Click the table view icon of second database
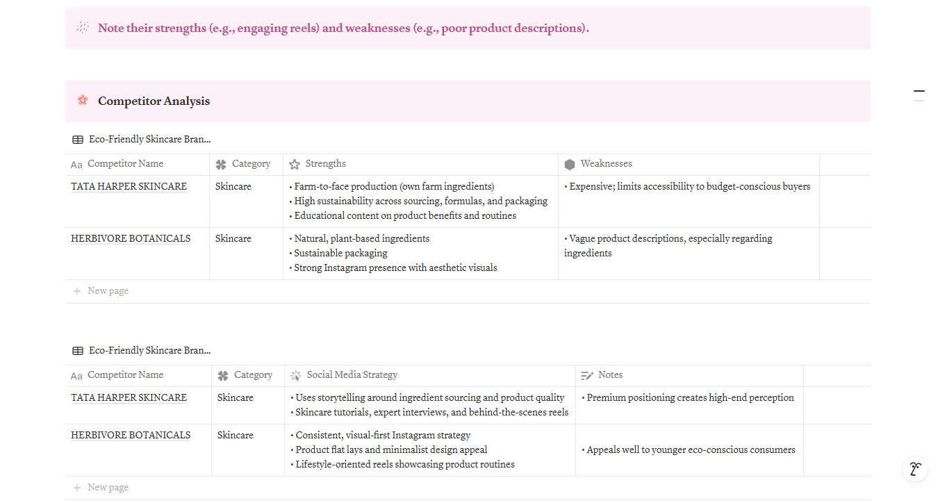The width and height of the screenshot is (938, 503). tap(78, 351)
